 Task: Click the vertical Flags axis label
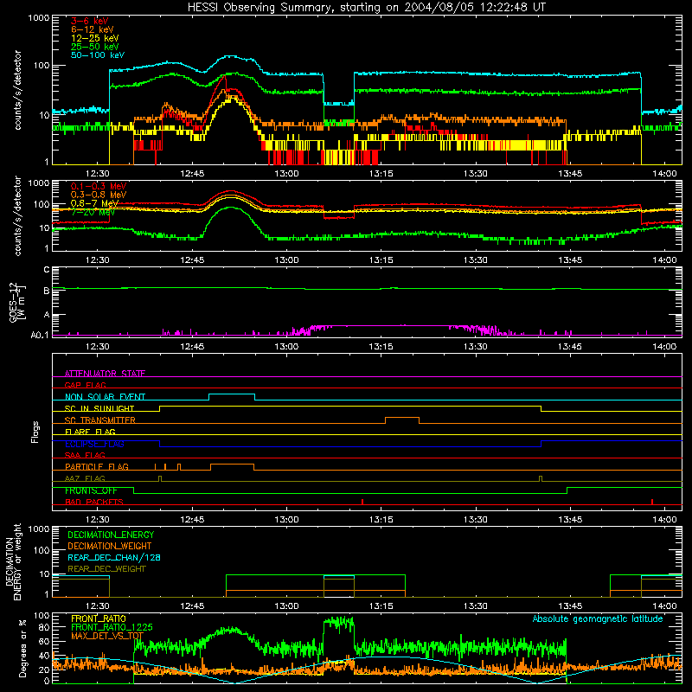[35, 432]
